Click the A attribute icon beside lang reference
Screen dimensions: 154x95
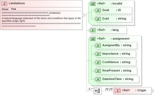click(93, 30)
